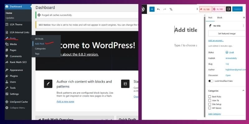249x124 pixels.
Task: Switch to the Block tab
Action: pyautogui.click(x=220, y=18)
